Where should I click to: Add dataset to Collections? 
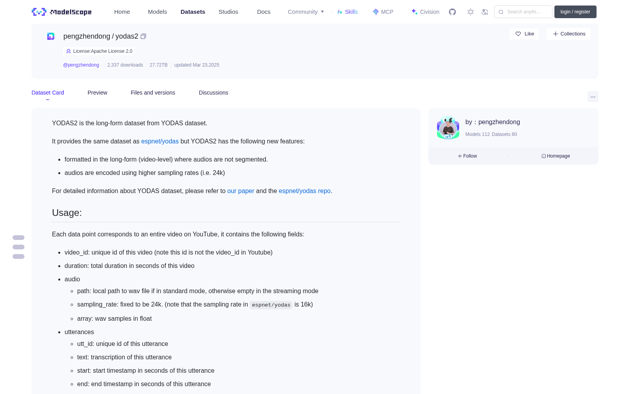pos(569,34)
